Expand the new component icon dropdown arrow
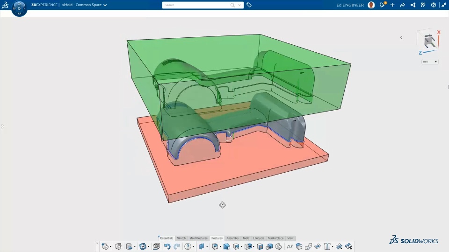449x252 pixels. [x=110, y=246]
